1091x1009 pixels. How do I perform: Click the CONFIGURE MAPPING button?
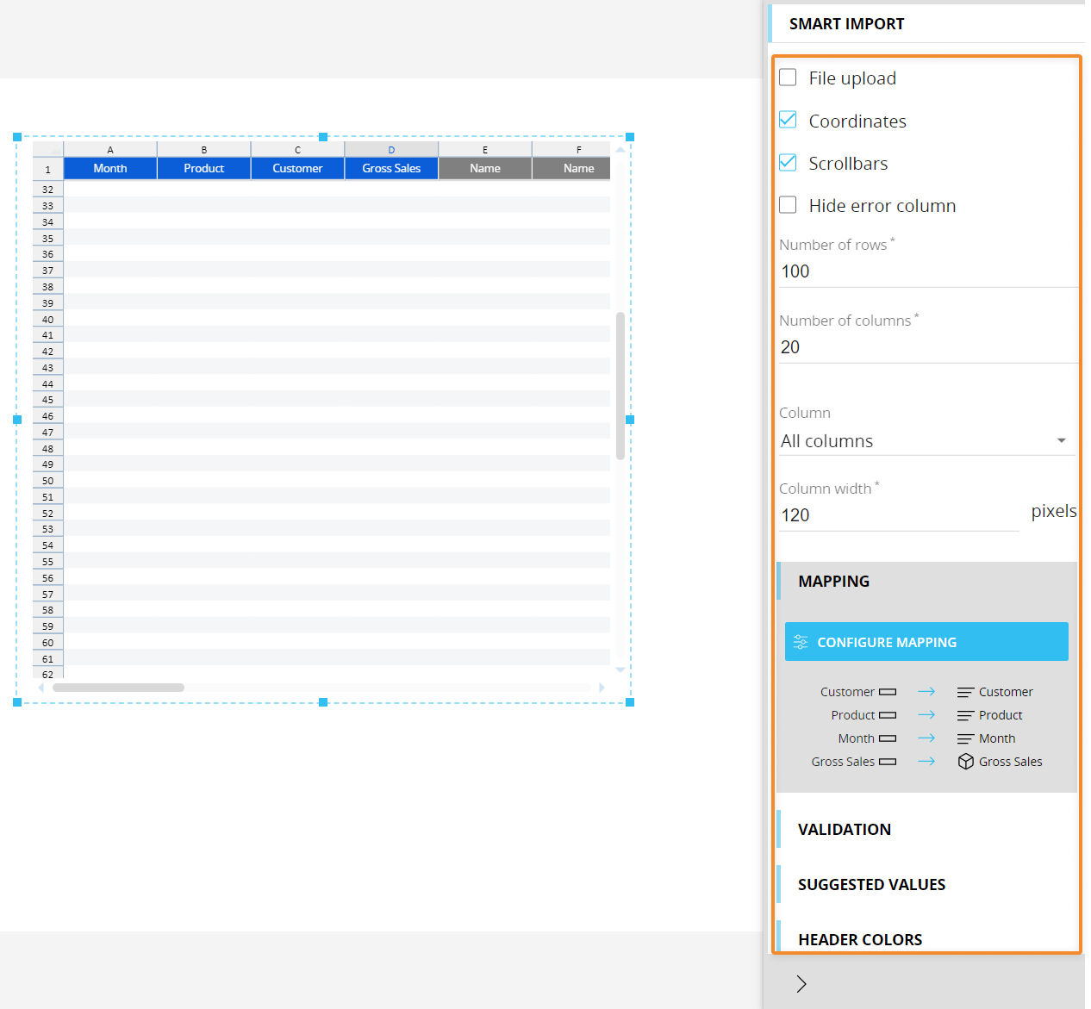click(926, 641)
